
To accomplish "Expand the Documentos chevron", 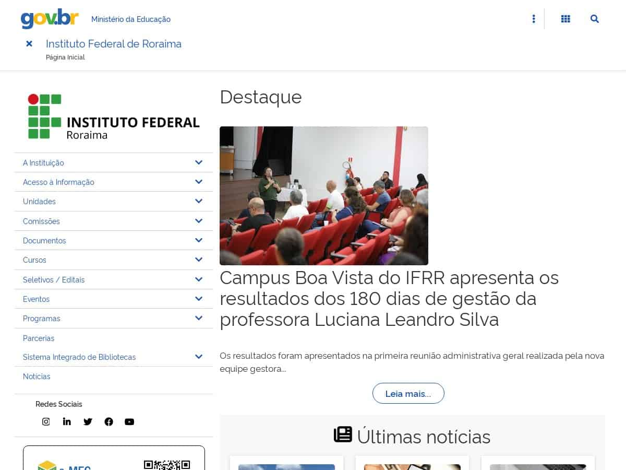I will click(x=199, y=240).
